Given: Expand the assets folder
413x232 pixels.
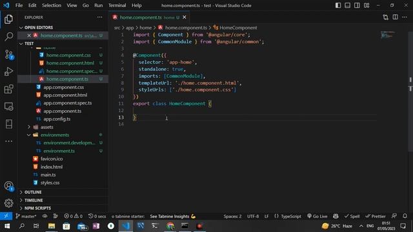Looking at the screenshot, I should click(29, 127).
